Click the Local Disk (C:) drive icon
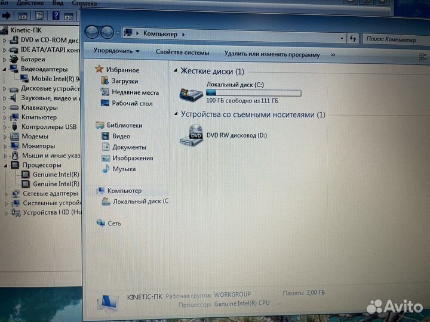 coord(191,94)
